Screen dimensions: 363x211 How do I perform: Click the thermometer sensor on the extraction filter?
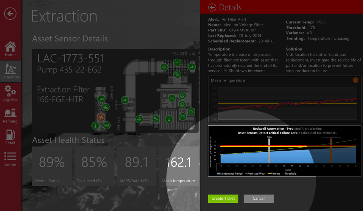(x=95, y=125)
